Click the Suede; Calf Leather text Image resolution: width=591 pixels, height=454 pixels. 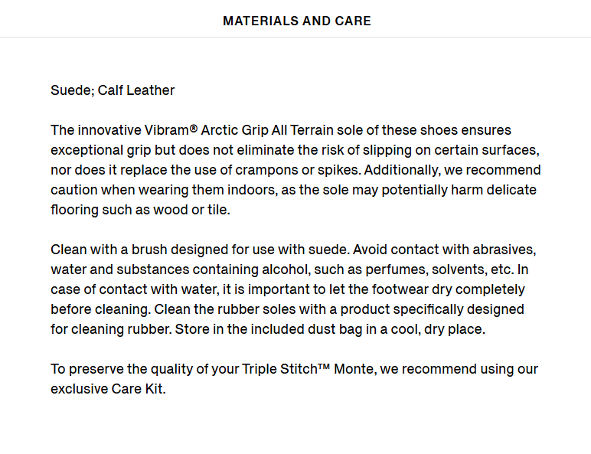[x=113, y=90]
